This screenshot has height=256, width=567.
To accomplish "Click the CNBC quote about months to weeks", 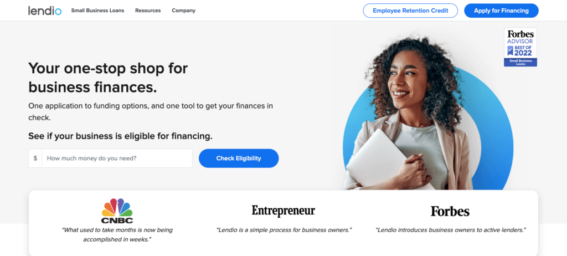I will pyautogui.click(x=117, y=234).
